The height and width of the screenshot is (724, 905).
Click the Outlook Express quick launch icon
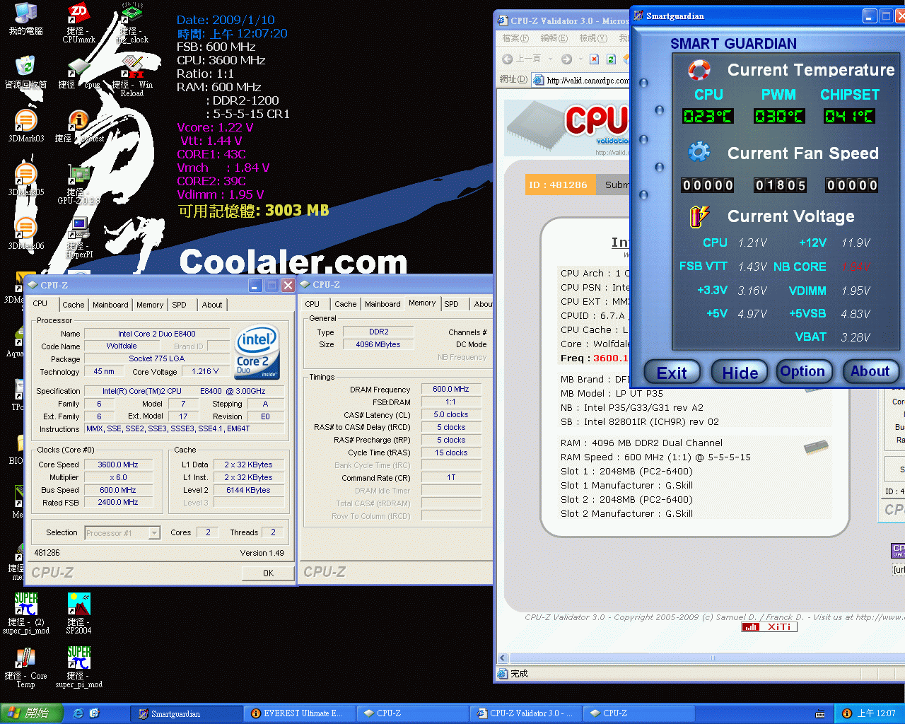pos(94,713)
